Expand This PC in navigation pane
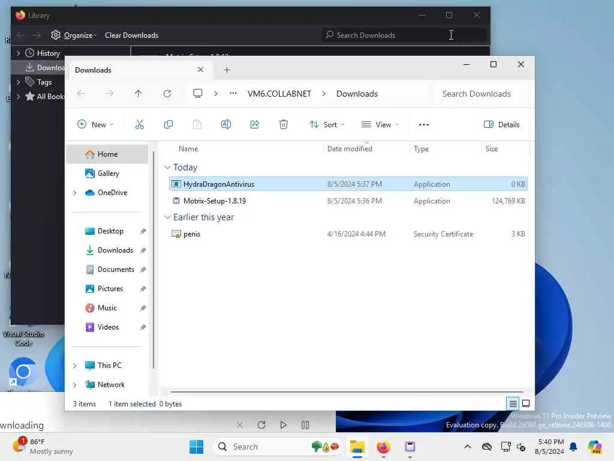 (75, 366)
